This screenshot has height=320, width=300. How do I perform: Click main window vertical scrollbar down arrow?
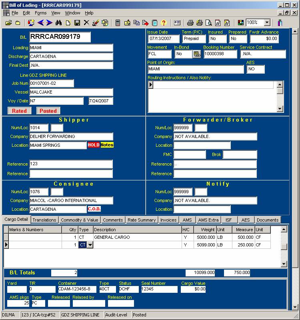(x=295, y=307)
